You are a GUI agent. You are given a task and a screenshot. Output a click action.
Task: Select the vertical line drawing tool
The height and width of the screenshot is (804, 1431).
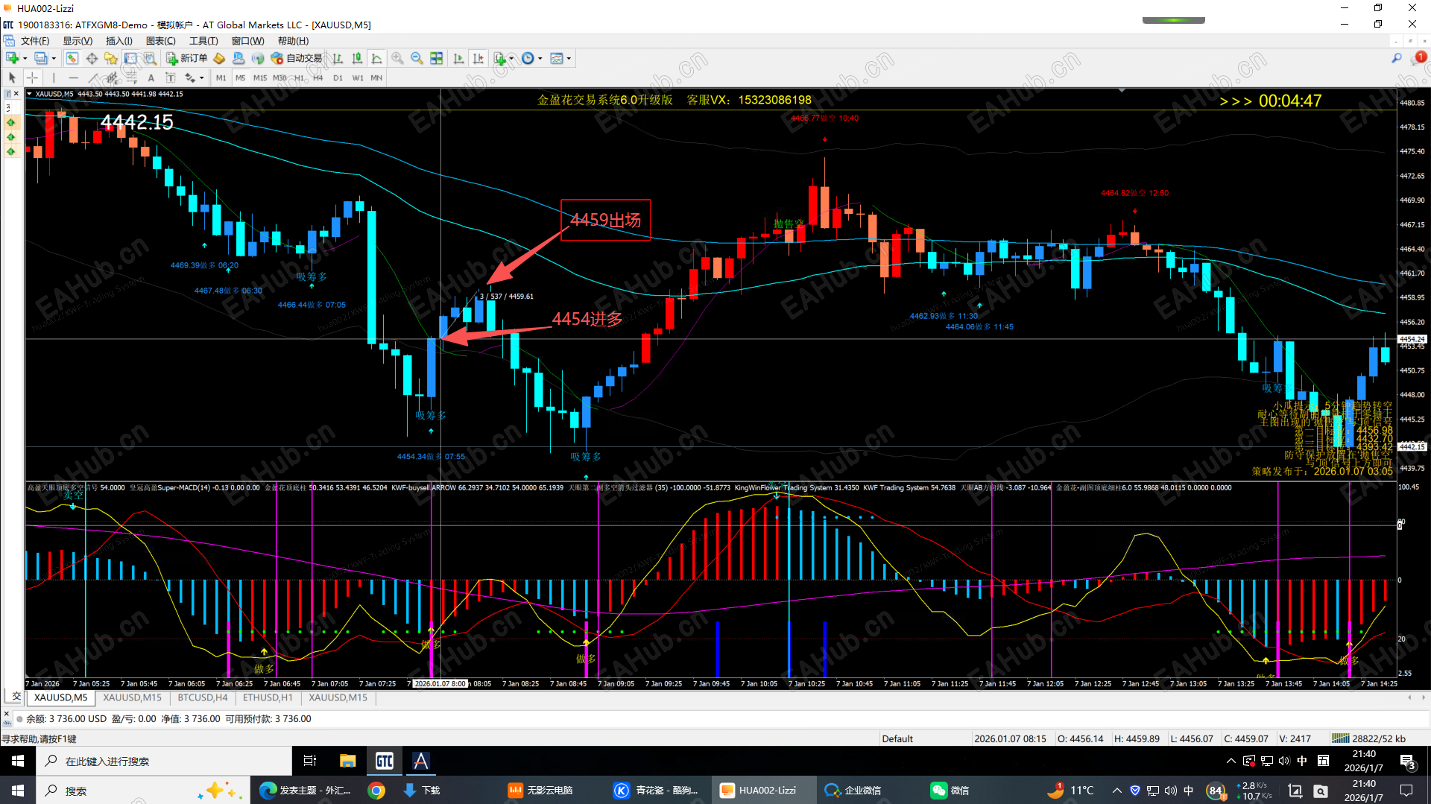tap(54, 77)
